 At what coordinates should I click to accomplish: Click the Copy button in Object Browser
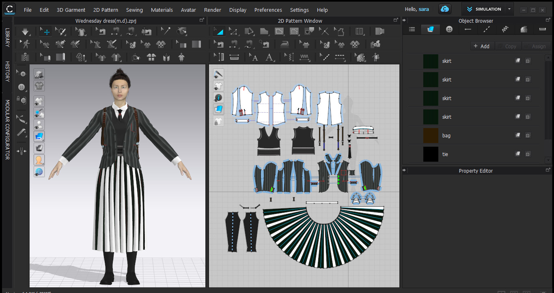508,46
